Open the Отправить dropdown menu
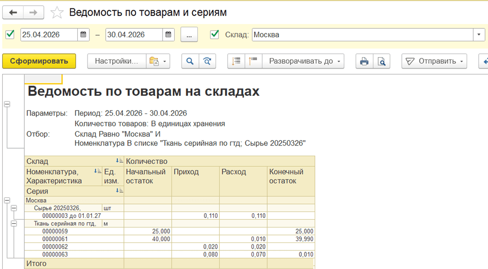 tap(434, 61)
